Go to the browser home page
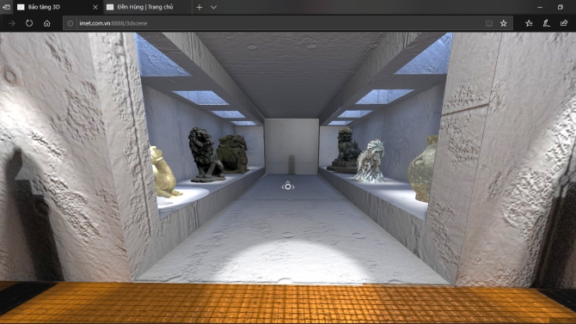This screenshot has width=576, height=324. coord(46,23)
